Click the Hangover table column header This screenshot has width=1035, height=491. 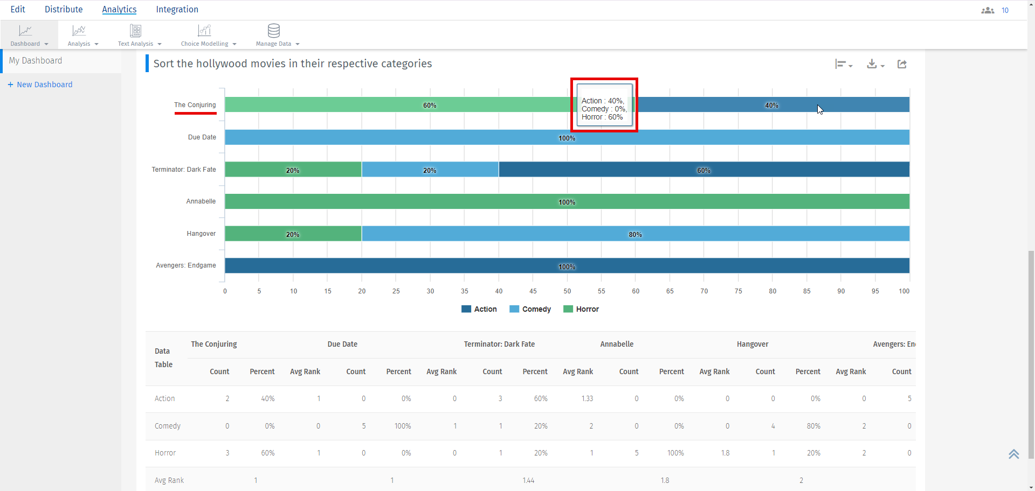click(753, 344)
